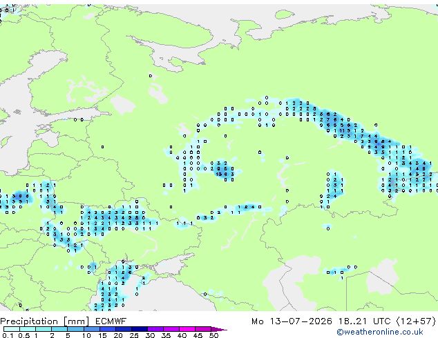This screenshot has height=338, width=438.
Task: Open the weatheronline.co.uk copyright link
Action: coord(379,332)
